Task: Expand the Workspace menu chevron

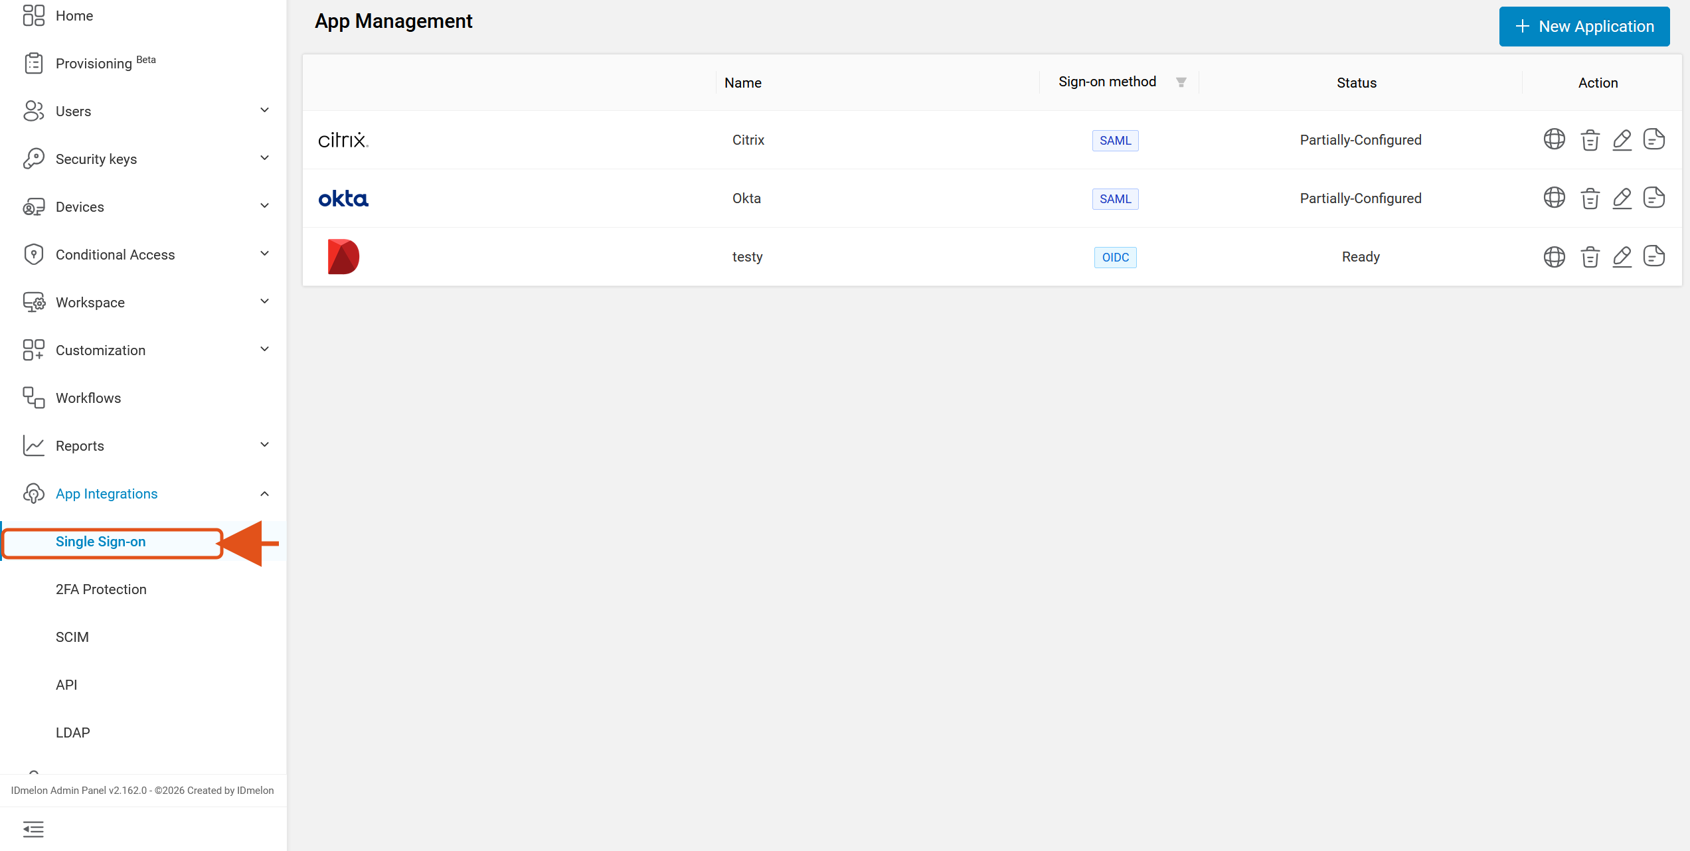Action: [x=264, y=301]
